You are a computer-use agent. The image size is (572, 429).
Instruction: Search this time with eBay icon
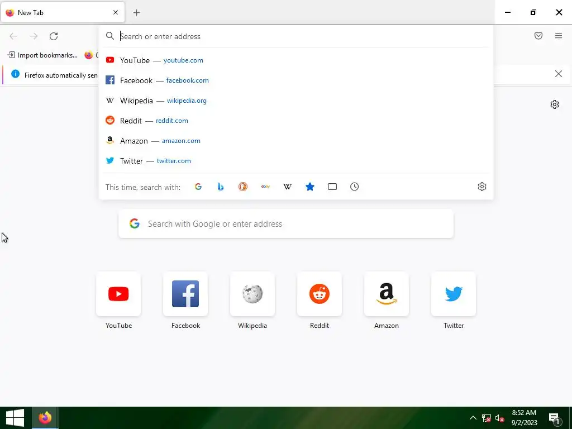pyautogui.click(x=265, y=187)
